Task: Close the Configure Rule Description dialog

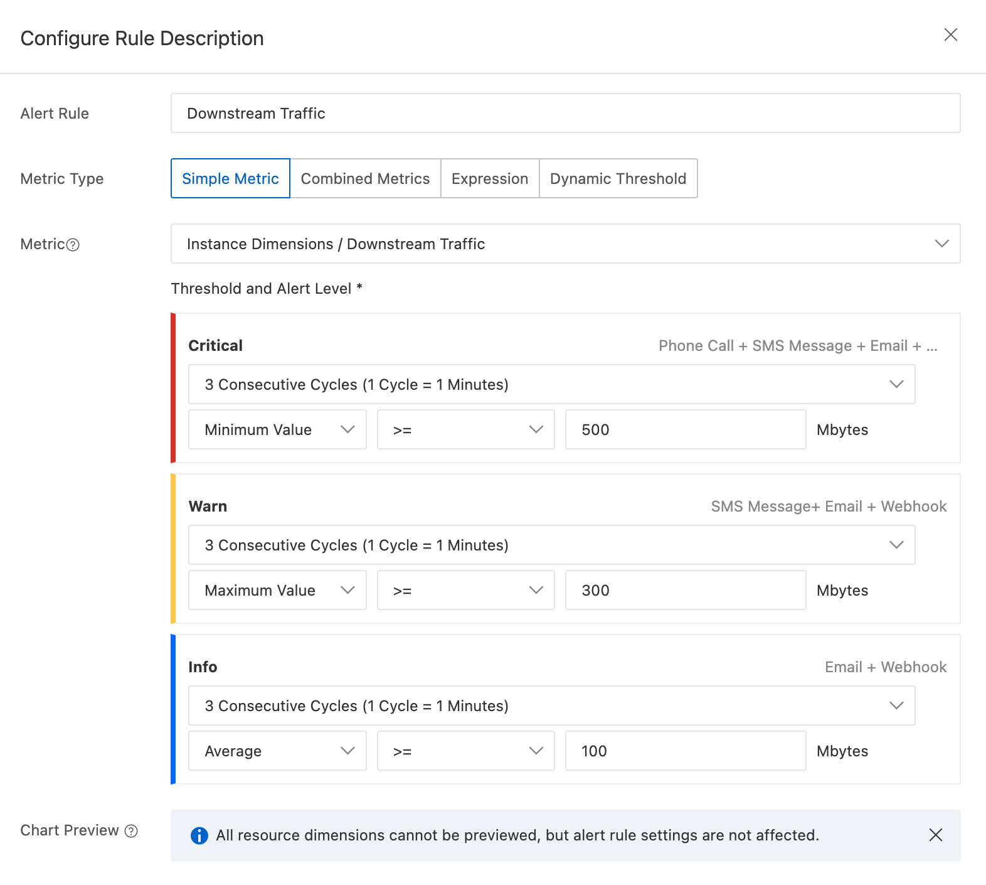Action: tap(950, 35)
